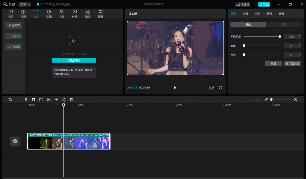The height and width of the screenshot is (179, 306).
Task: Click the subtitle recognition icon above 开始识别
Action: point(74,41)
